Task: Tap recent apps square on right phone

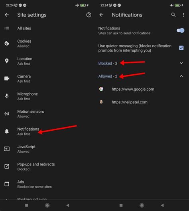Action: pos(121,205)
